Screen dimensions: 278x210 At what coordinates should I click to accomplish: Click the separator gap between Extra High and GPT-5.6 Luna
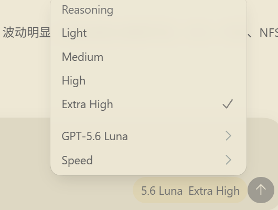pyautogui.click(x=148, y=120)
